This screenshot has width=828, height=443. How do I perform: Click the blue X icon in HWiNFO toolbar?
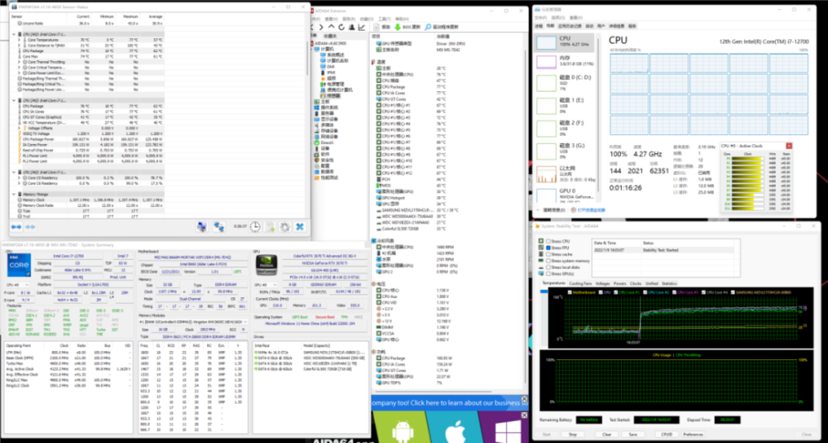[300, 226]
